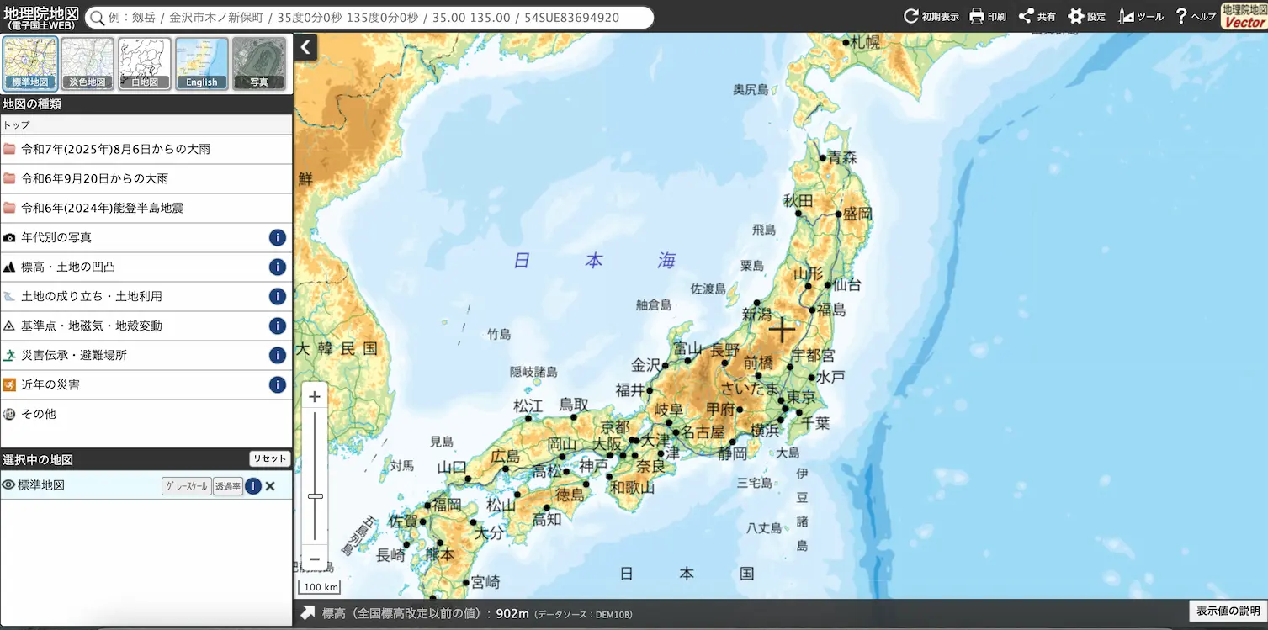
Task: Click the 仙台 city label
Action: tap(846, 285)
